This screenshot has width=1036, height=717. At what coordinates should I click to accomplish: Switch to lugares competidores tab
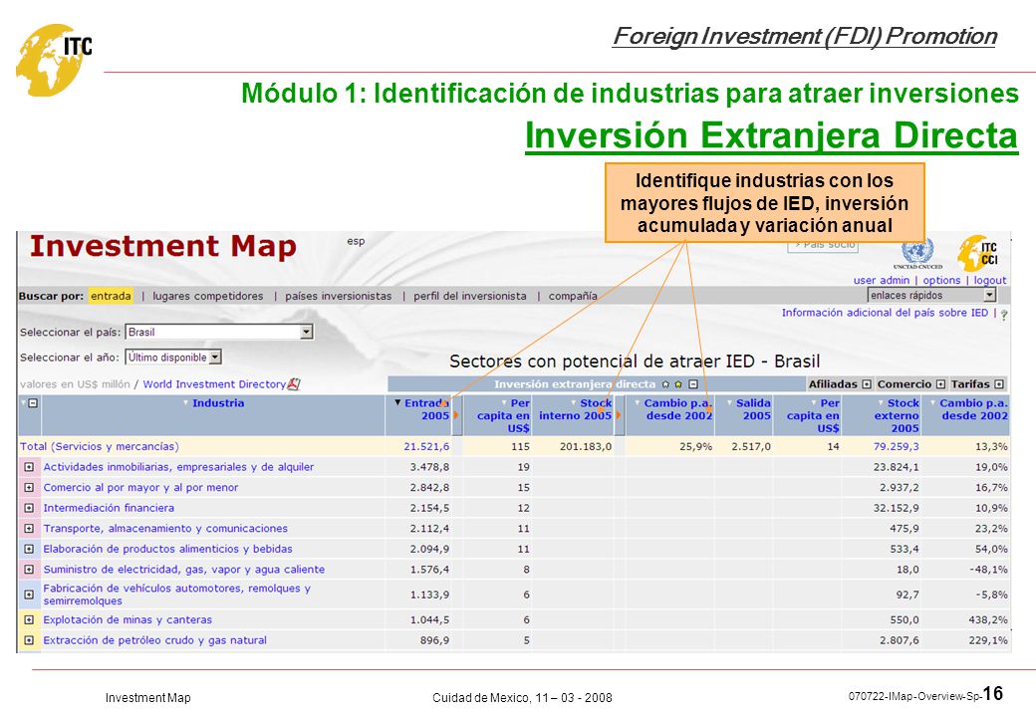(x=207, y=296)
